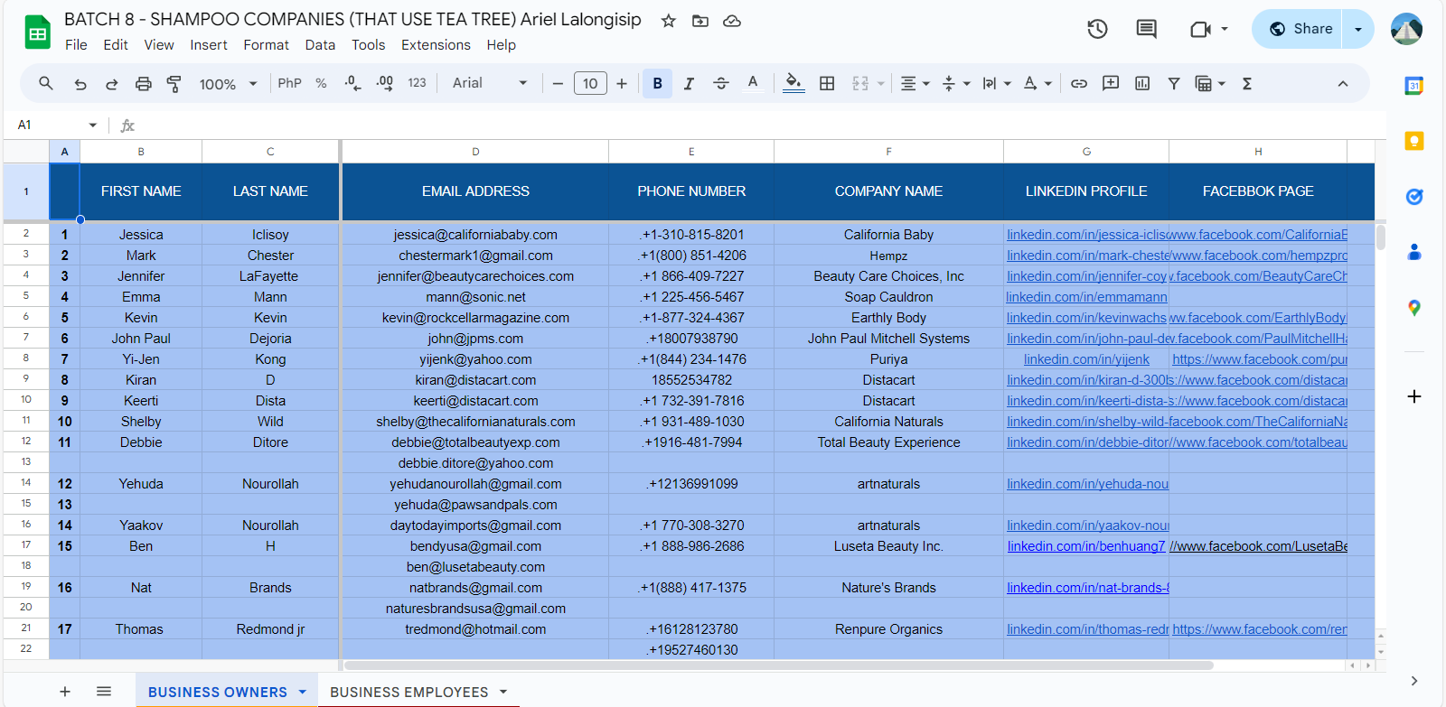Toggle bold formatting
The image size is (1446, 707).
click(x=657, y=84)
